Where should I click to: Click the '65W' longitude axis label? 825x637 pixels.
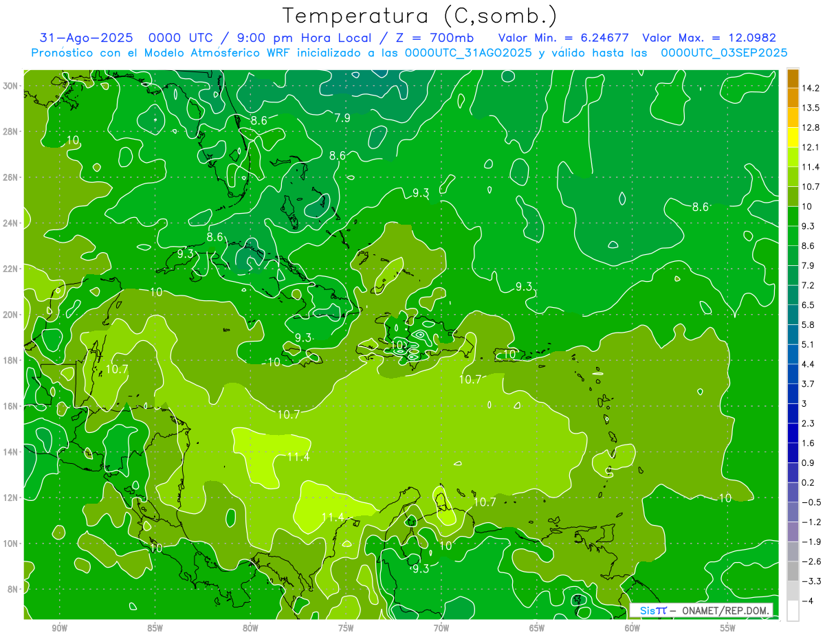537,628
